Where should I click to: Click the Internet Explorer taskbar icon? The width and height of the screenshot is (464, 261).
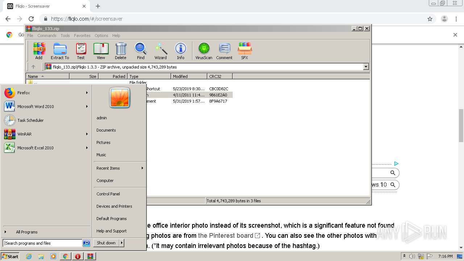coord(29,256)
